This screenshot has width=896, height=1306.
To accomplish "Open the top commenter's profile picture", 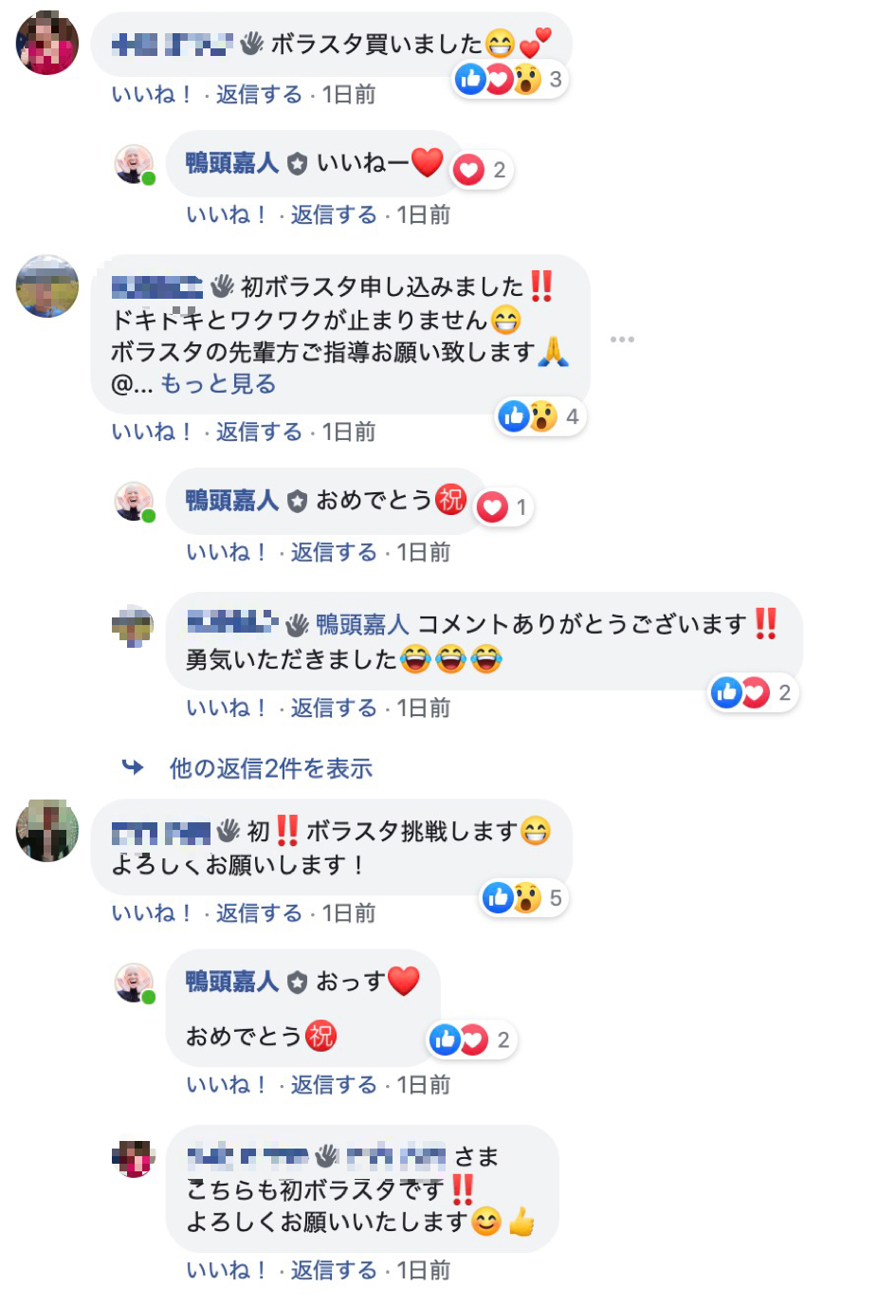I will (47, 43).
